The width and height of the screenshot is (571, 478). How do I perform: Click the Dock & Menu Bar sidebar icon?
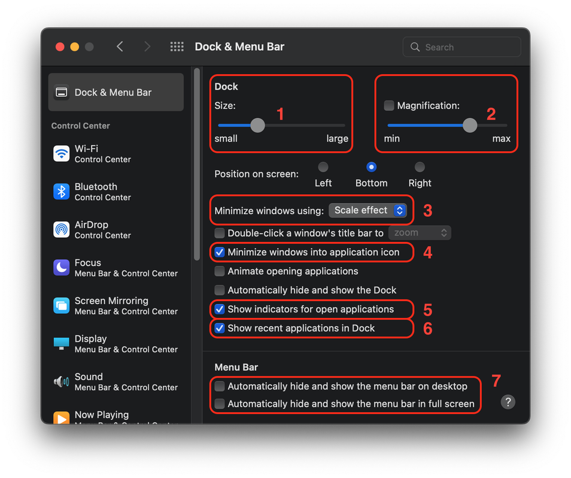(x=61, y=93)
